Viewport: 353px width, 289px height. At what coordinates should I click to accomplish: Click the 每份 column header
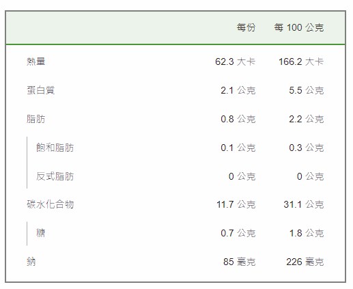point(246,27)
